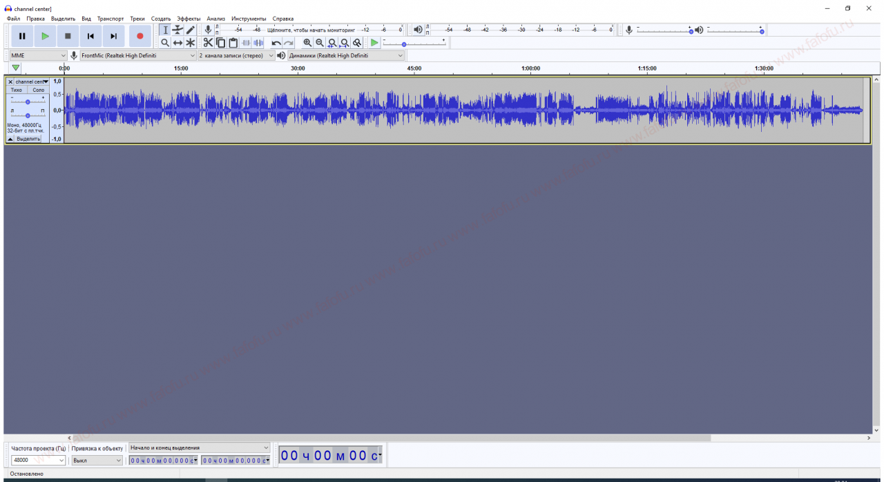Open the Справка menu
This screenshot has height=482, width=884.
[x=283, y=19]
